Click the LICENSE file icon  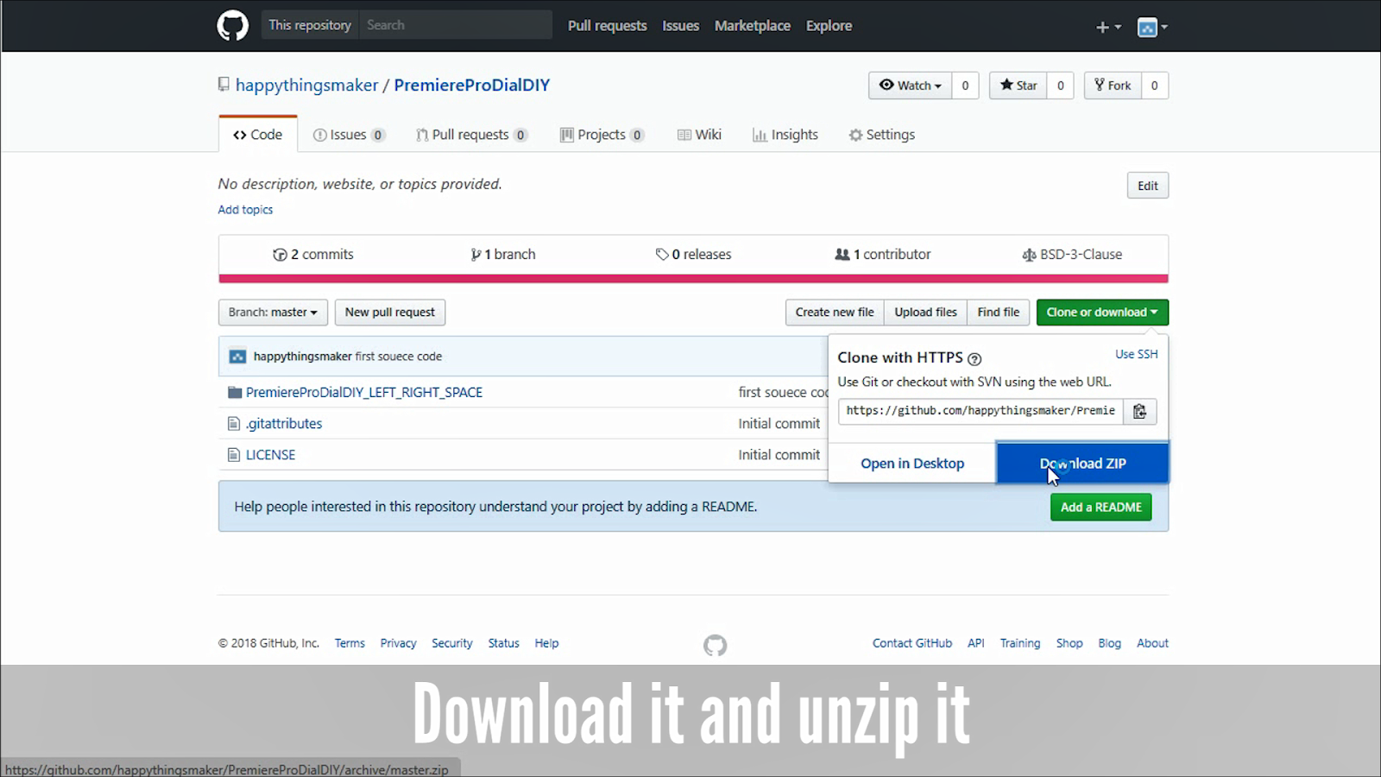233,455
